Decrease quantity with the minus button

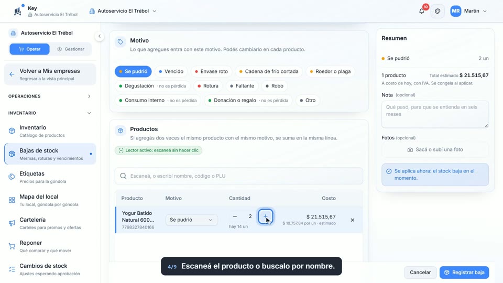click(x=235, y=216)
